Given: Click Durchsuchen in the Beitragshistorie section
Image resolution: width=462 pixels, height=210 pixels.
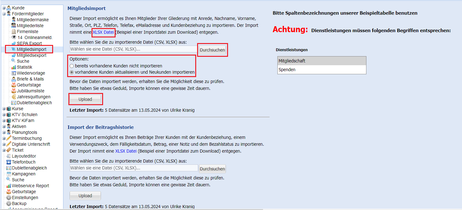Looking at the screenshot, I should point(212,169).
